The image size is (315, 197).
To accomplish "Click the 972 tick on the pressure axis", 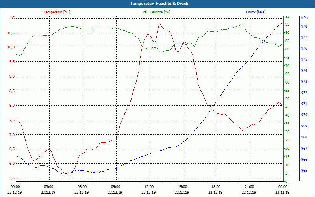I will pos(304,93).
